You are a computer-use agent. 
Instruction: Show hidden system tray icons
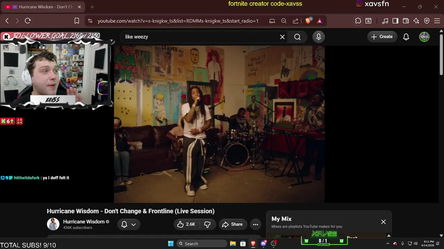pyautogui.click(x=388, y=243)
